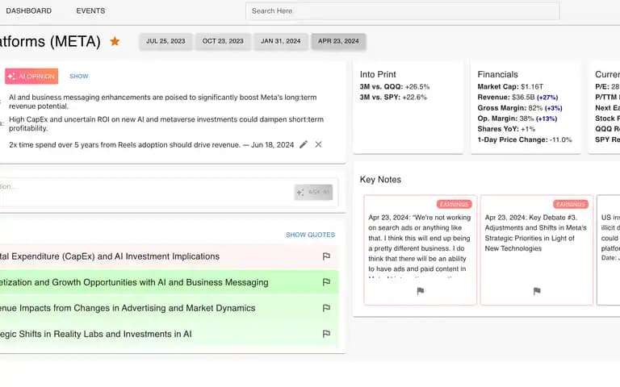Open the Growth Opportunities with AI and Business Messaging row
Screen dimensions: 620x387
(x=170, y=282)
